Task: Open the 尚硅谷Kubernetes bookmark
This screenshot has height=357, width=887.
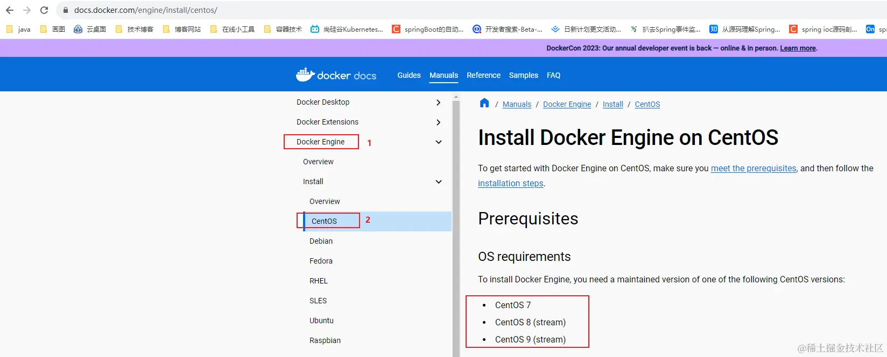Action: [347, 30]
